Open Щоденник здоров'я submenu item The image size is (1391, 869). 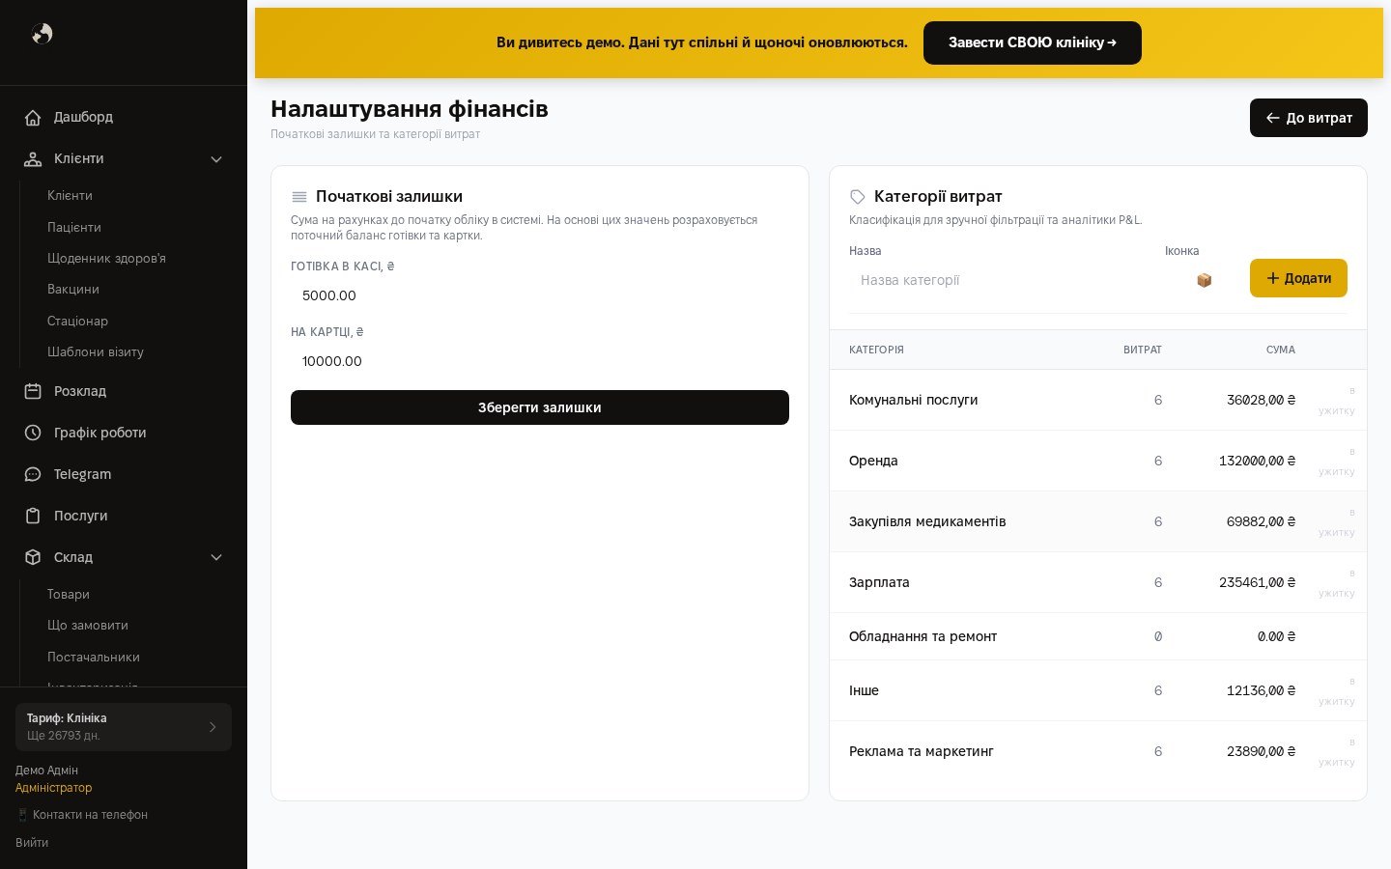click(106, 258)
